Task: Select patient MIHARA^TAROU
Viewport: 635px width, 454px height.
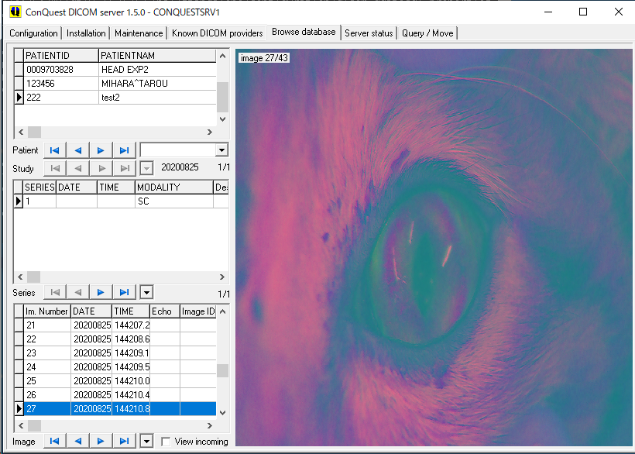Action: 115,84
